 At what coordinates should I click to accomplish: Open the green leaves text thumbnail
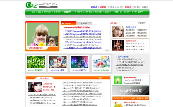36,62
